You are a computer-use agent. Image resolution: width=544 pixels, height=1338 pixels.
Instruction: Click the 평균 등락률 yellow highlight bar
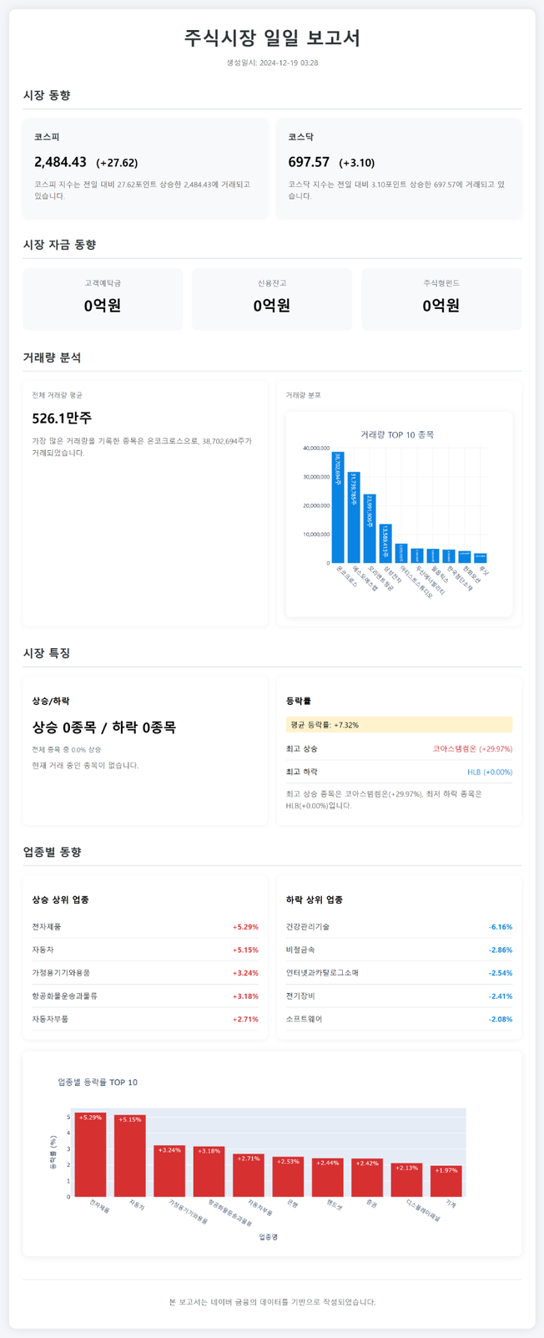(399, 725)
